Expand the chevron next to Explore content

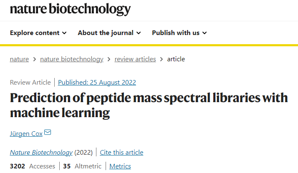pyautogui.click(x=64, y=33)
